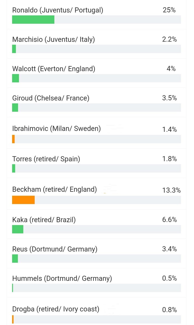Click the Reus (Dortmund/ Germany) label
Screen dimensions: 194x325
[x=55, y=249]
